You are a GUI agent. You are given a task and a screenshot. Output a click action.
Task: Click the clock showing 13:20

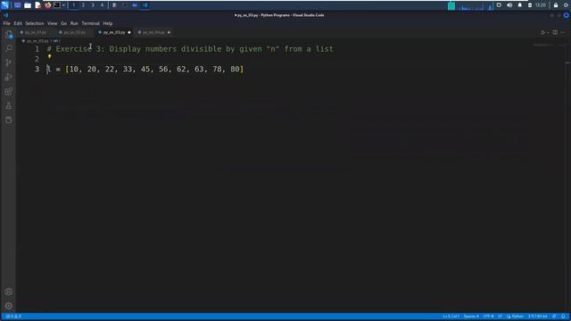[541, 5]
